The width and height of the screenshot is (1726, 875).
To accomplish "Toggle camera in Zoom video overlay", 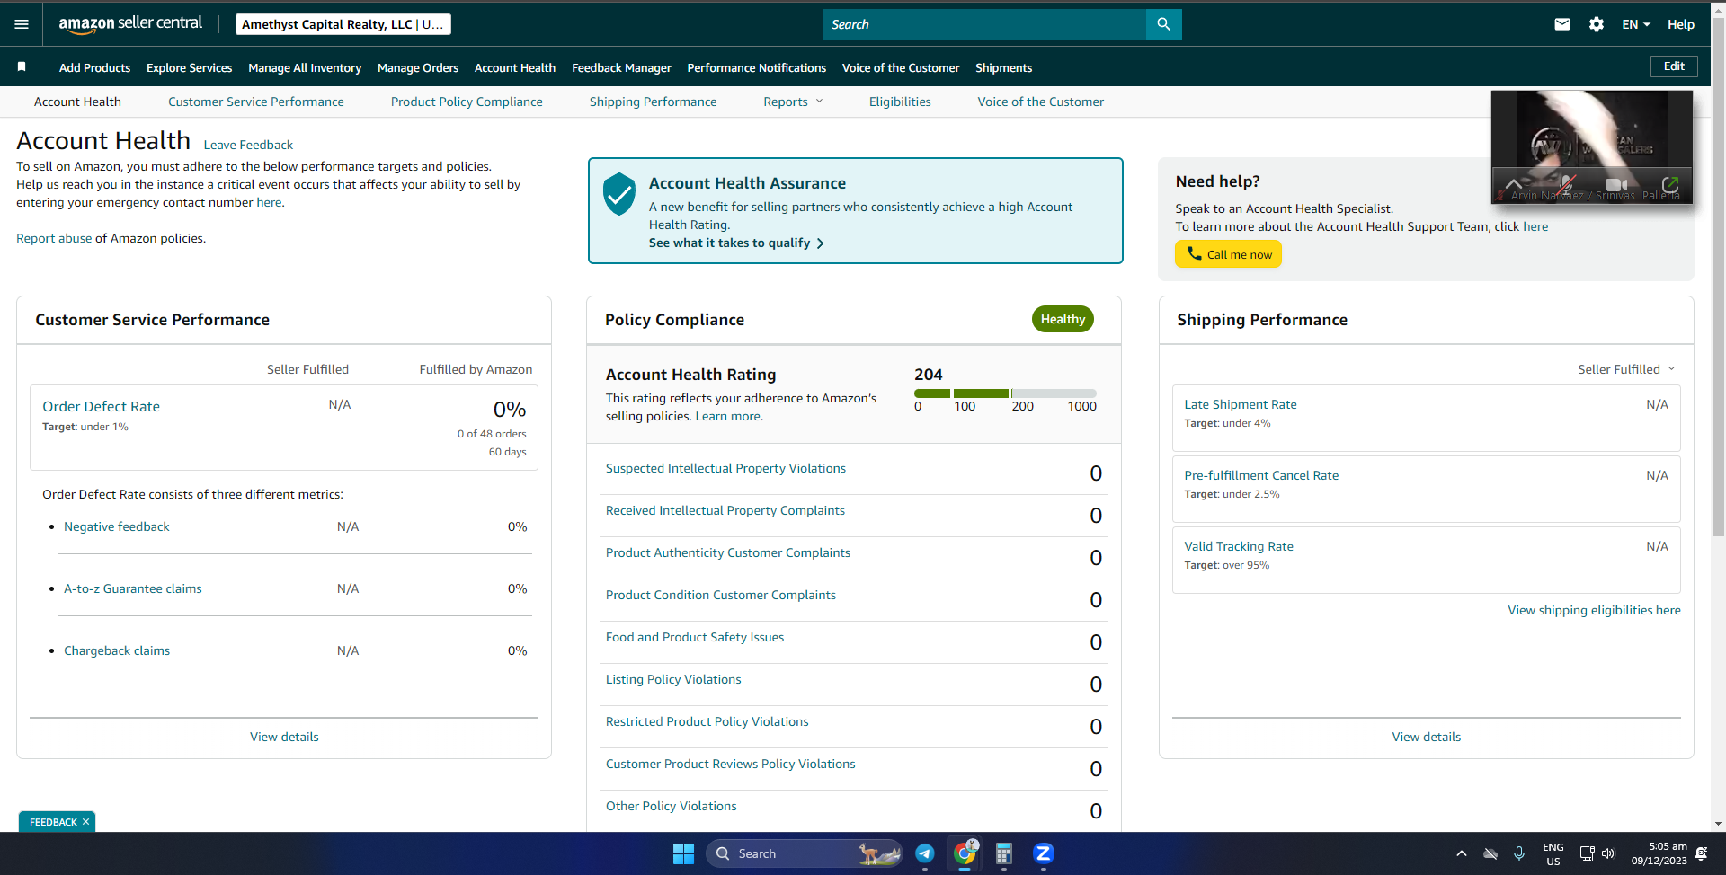I will [1616, 185].
